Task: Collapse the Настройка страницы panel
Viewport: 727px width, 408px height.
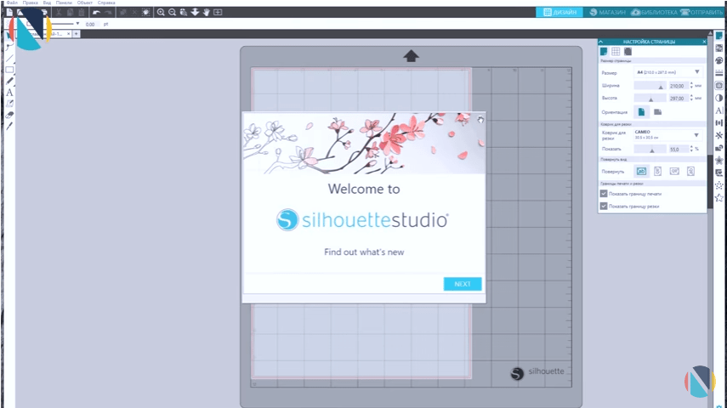Action: tap(601, 42)
